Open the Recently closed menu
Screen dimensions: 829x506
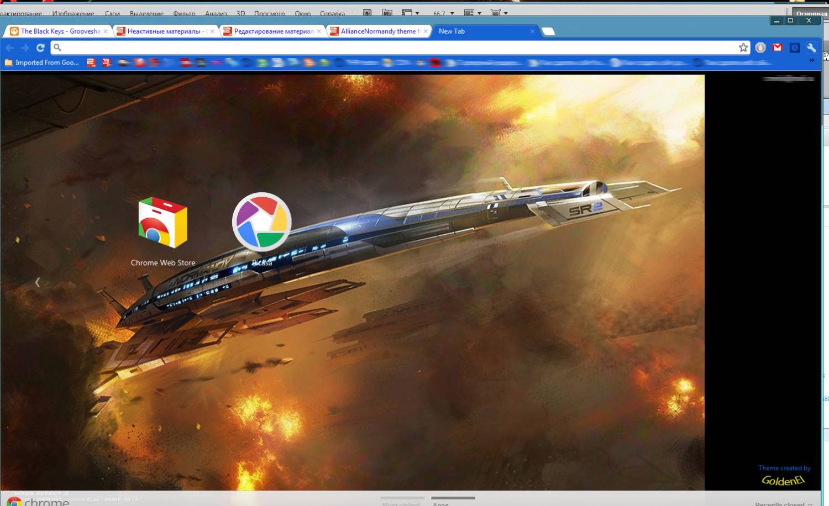tap(783, 504)
